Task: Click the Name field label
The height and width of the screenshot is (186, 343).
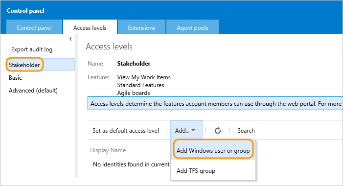Action: (95, 64)
